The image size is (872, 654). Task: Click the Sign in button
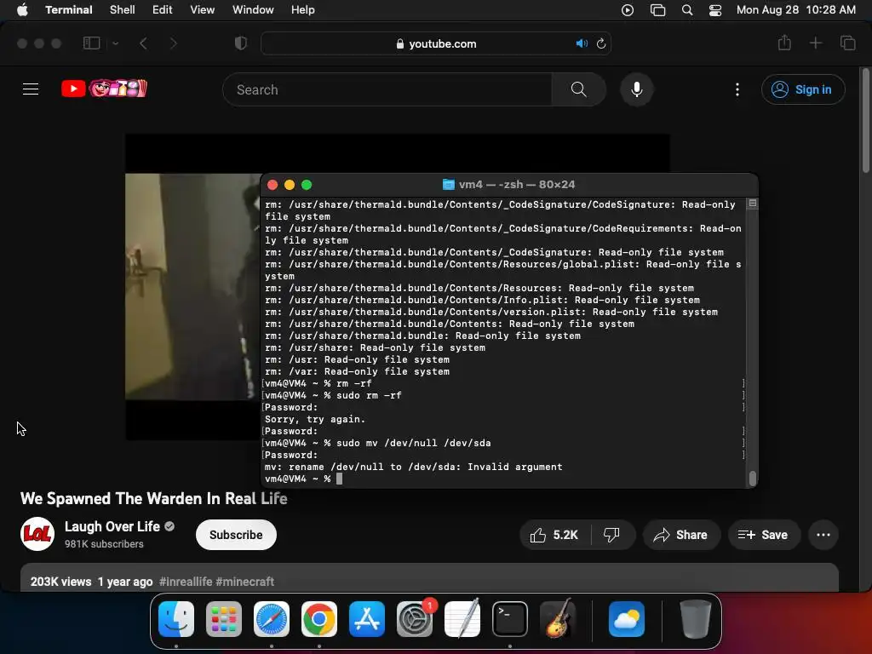[x=803, y=89]
